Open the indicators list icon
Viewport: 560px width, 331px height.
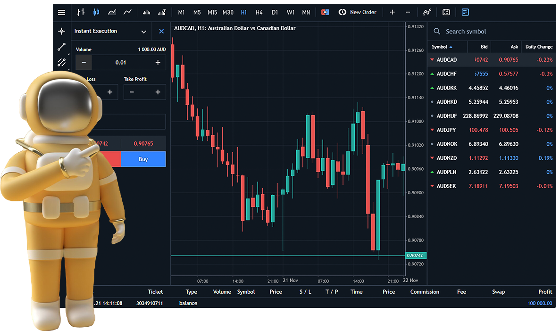tap(427, 12)
